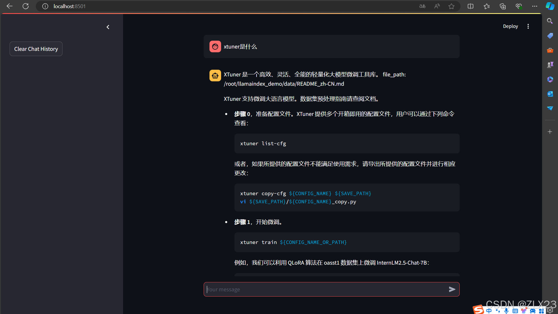Open Outlook from the Edge sidebar
The image size is (558, 314).
(550, 94)
